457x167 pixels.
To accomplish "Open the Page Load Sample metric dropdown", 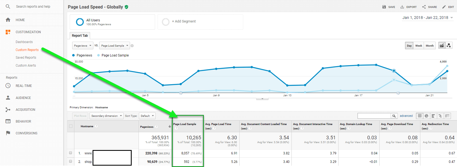I will tap(115, 46).
